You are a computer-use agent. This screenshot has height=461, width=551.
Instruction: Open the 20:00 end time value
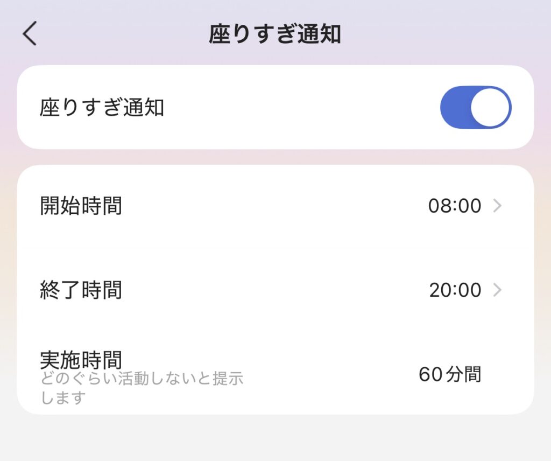[x=455, y=290]
